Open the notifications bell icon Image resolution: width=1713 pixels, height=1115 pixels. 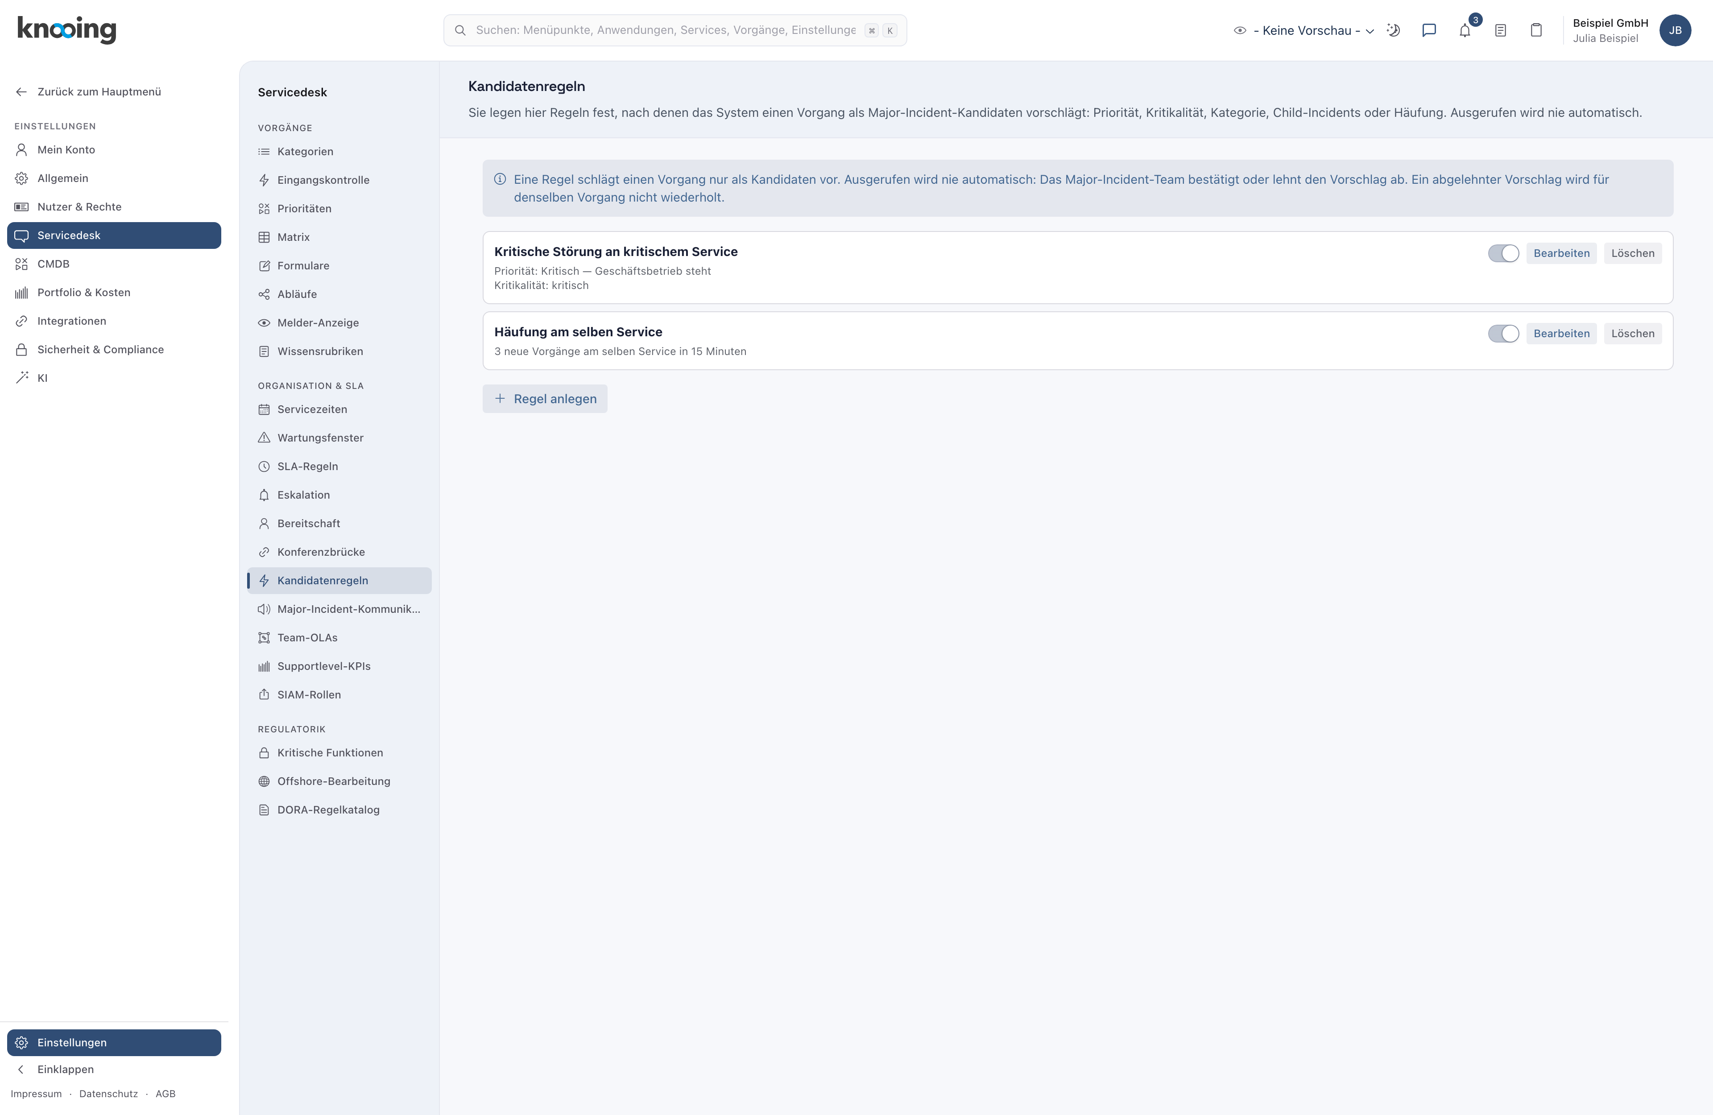click(1465, 30)
